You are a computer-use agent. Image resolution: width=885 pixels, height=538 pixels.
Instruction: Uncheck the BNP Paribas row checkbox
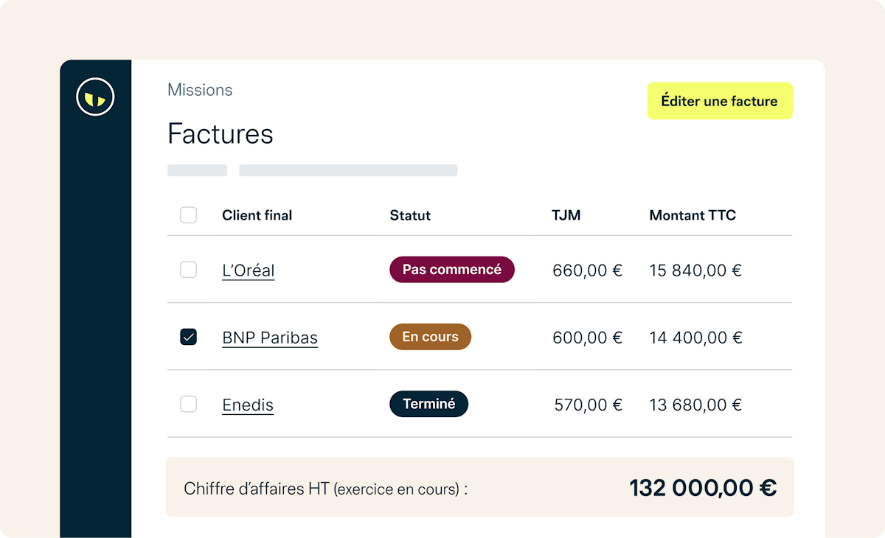189,338
